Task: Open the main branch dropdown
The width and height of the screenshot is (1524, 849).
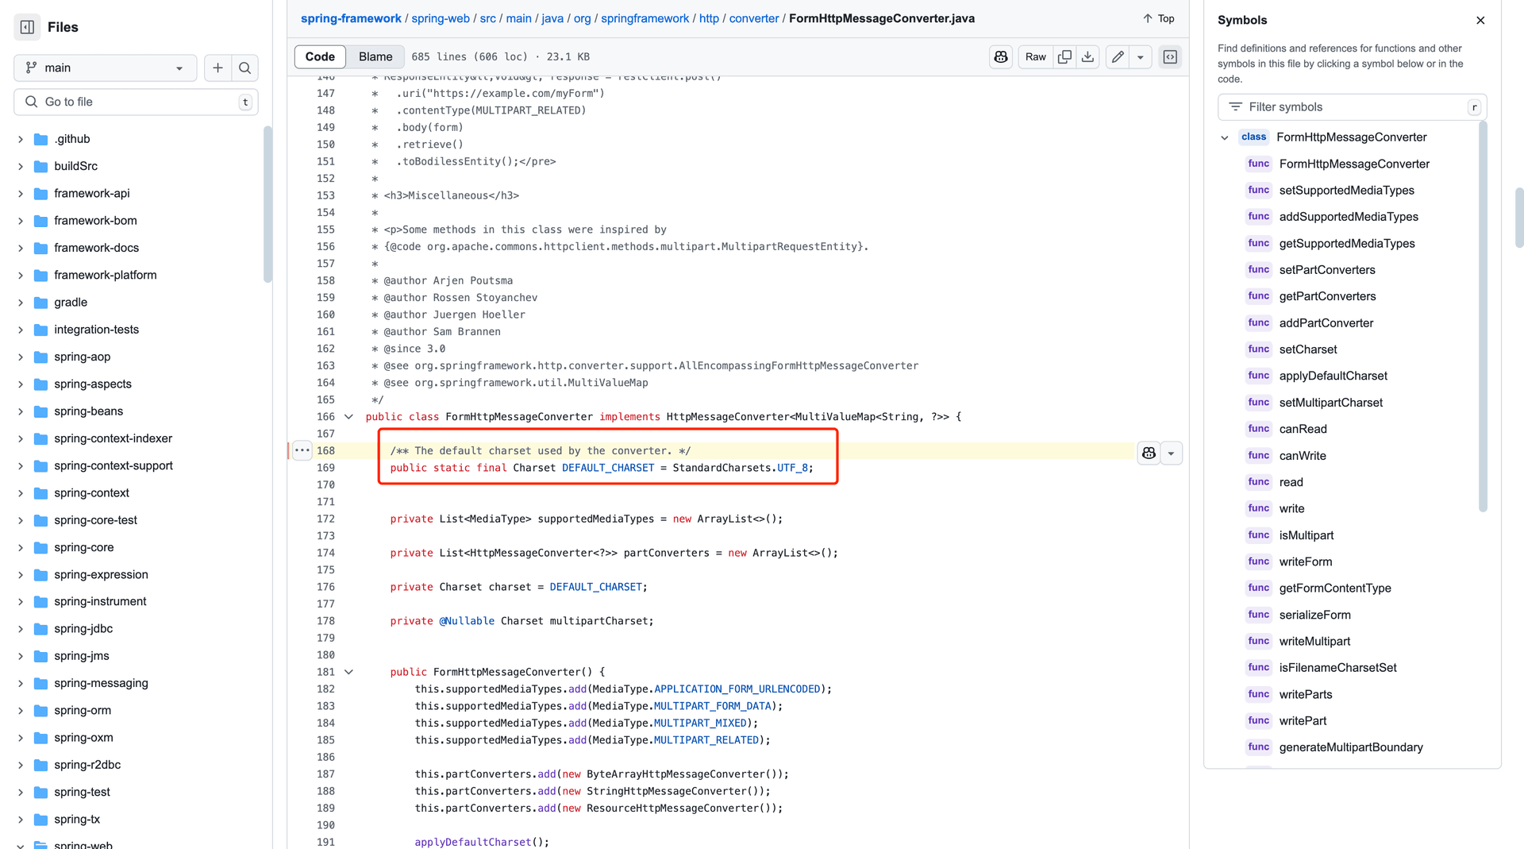Action: pyautogui.click(x=105, y=68)
